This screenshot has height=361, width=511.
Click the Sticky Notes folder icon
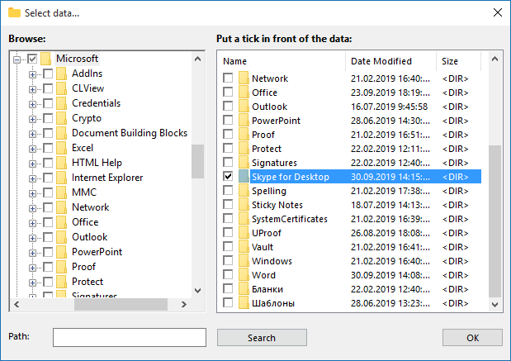pos(244,205)
